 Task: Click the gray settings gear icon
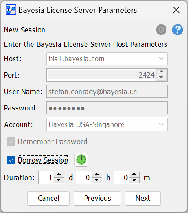(x=161, y=29)
